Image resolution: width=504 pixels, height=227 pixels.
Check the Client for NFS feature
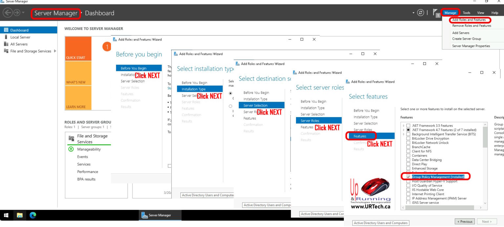click(408, 151)
